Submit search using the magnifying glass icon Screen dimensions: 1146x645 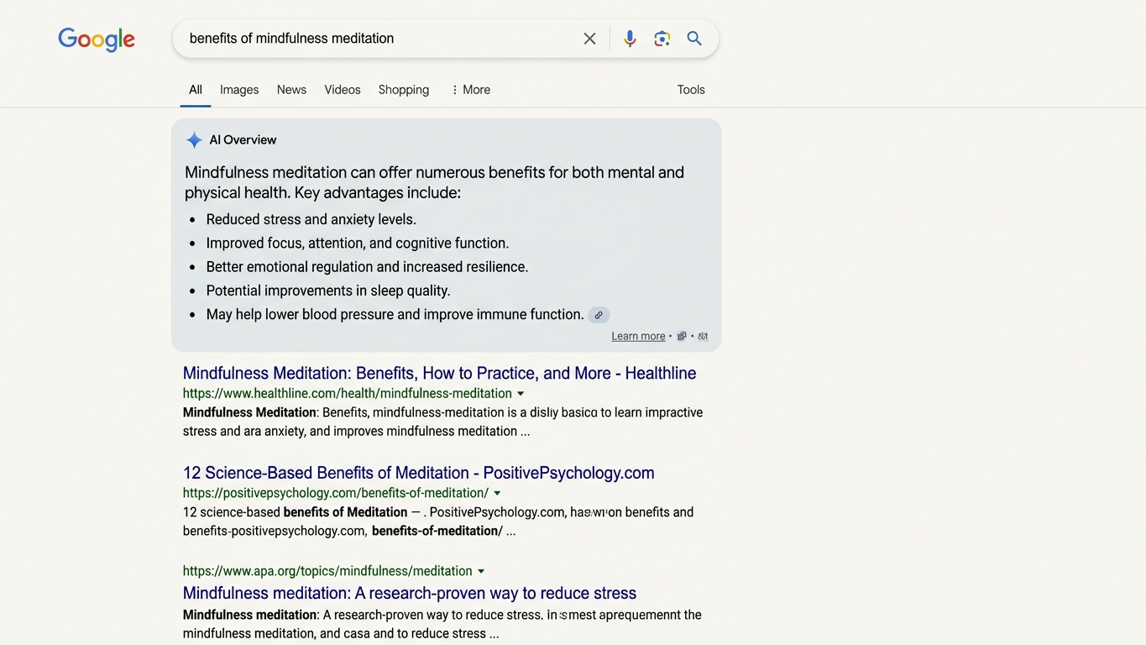(694, 39)
